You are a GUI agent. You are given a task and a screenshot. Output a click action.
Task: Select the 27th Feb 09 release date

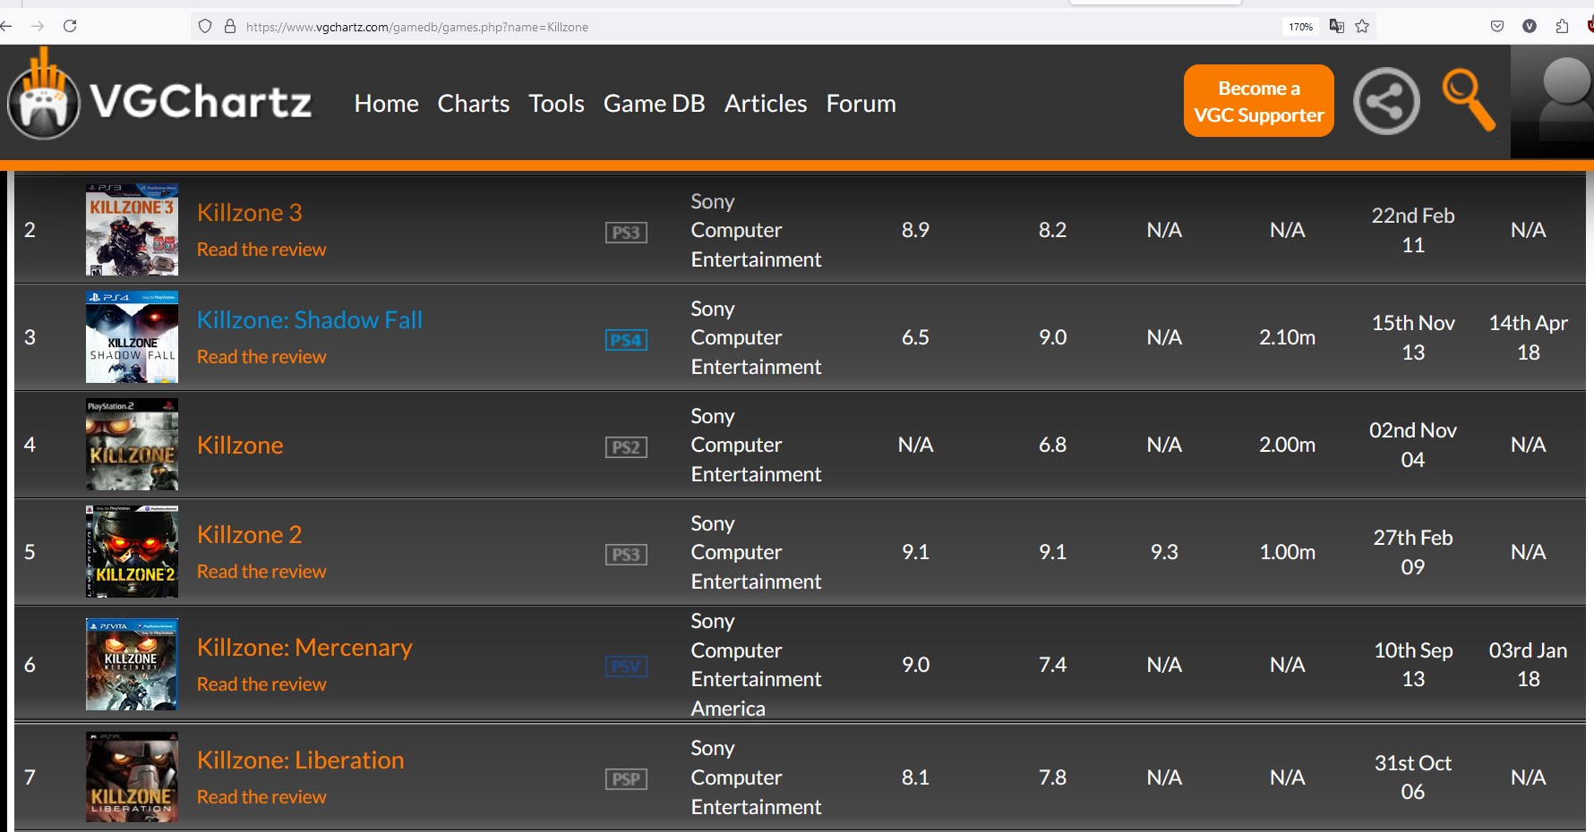[1413, 552]
